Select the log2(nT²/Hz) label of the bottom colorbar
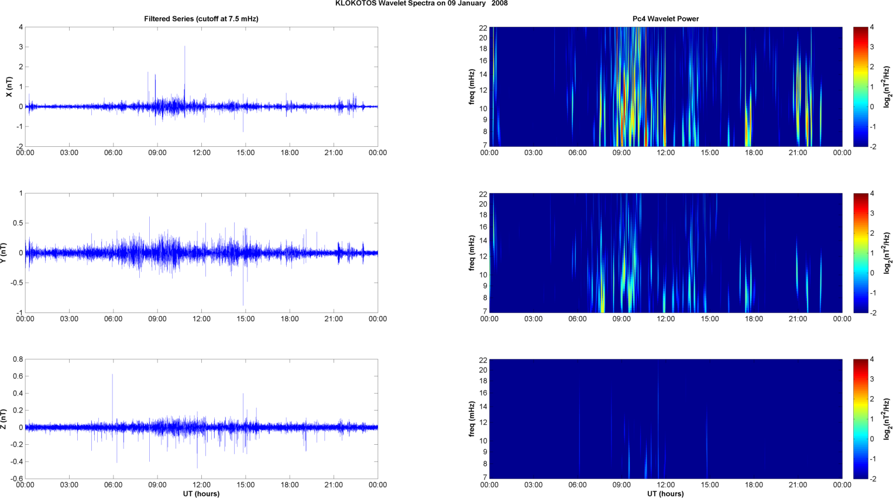The height and width of the screenshot is (498, 893). click(x=887, y=419)
